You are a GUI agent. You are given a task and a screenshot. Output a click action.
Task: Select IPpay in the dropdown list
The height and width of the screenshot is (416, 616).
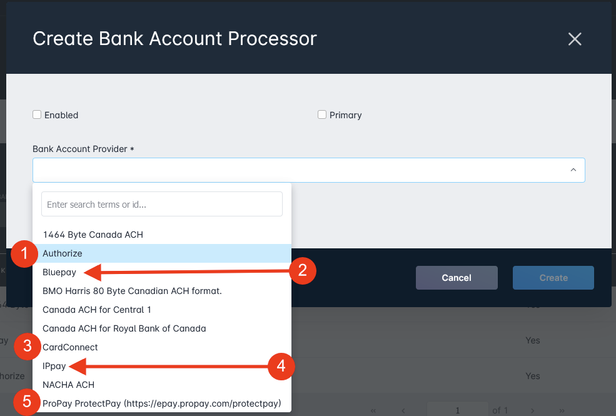pos(162,366)
